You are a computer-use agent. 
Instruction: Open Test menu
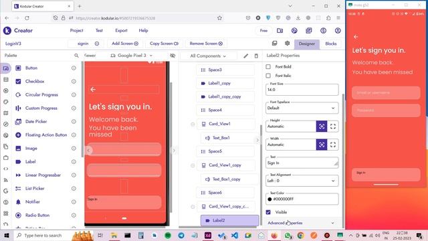pyautogui.click(x=99, y=31)
